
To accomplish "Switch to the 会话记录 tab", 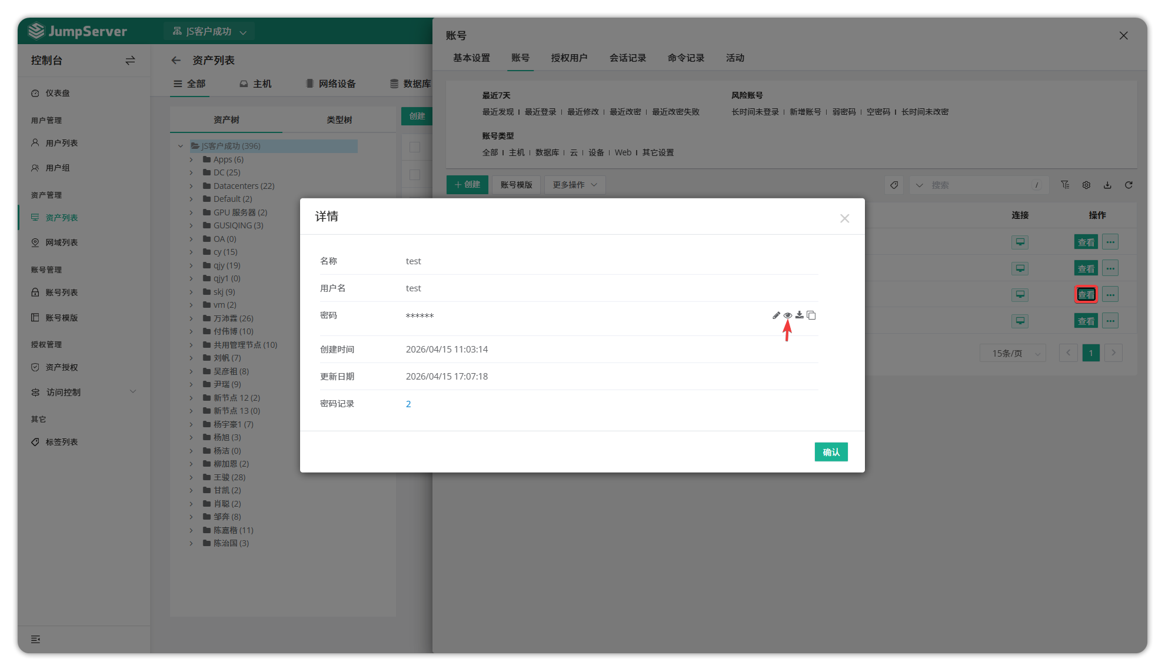I will click(x=627, y=58).
